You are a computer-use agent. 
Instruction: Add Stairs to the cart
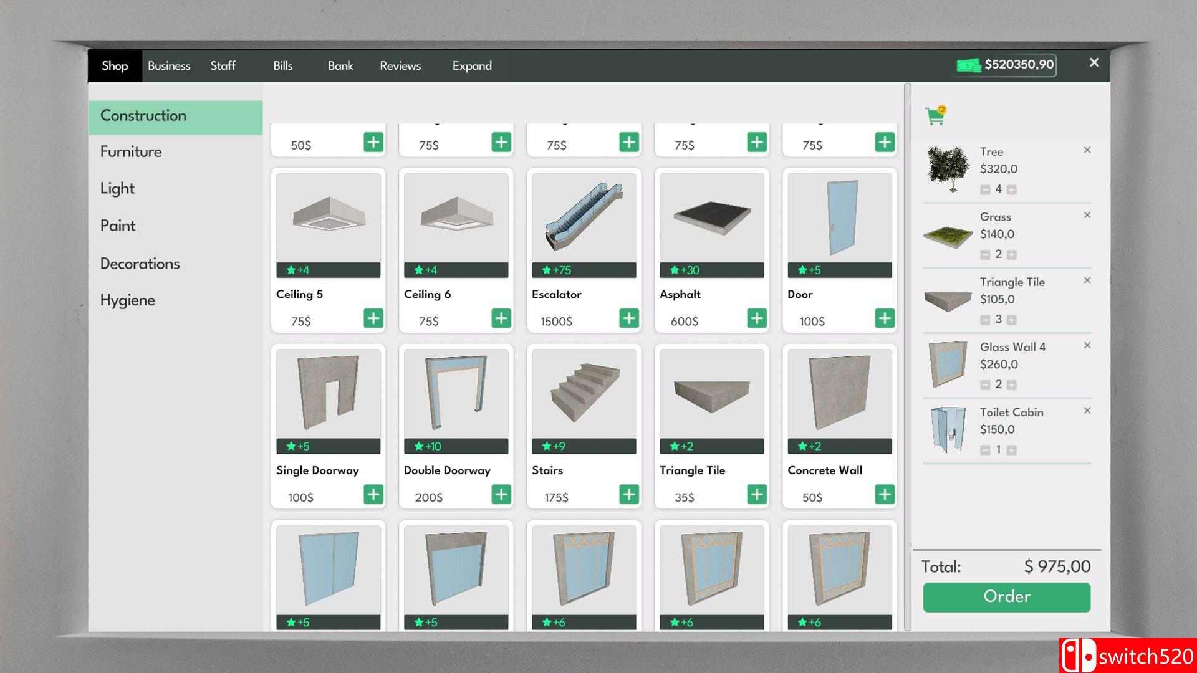pyautogui.click(x=628, y=495)
